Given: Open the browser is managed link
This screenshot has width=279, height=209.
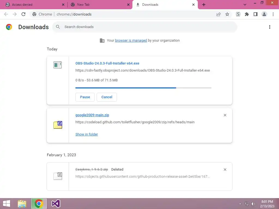Looking at the screenshot, I should [131, 41].
